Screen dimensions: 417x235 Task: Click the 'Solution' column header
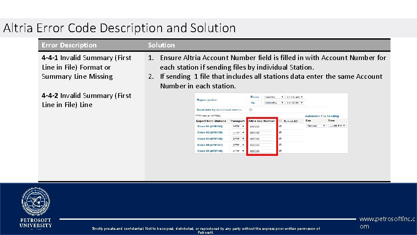(162, 45)
